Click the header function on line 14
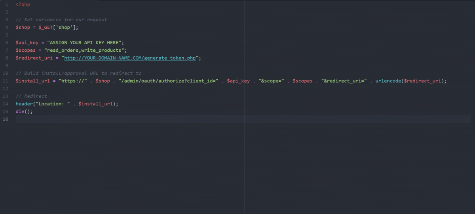The width and height of the screenshot is (475, 214). pyautogui.click(x=25, y=104)
